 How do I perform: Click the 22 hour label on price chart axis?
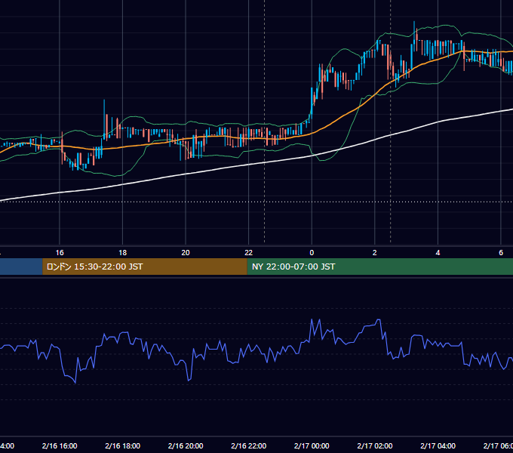point(249,253)
